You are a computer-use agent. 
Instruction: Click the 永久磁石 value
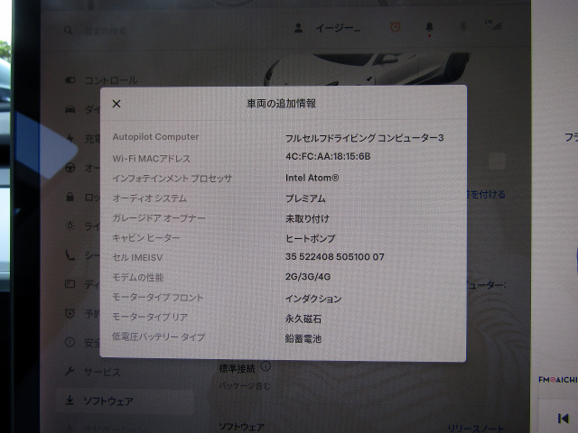coord(303,318)
